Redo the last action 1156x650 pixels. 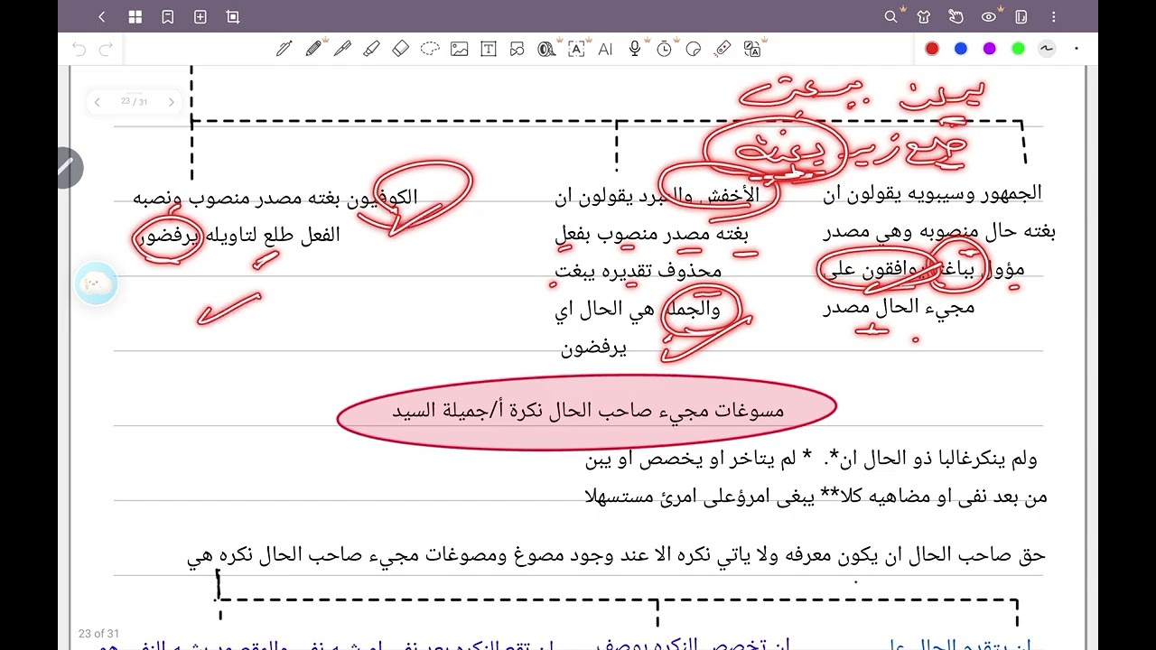point(106,49)
